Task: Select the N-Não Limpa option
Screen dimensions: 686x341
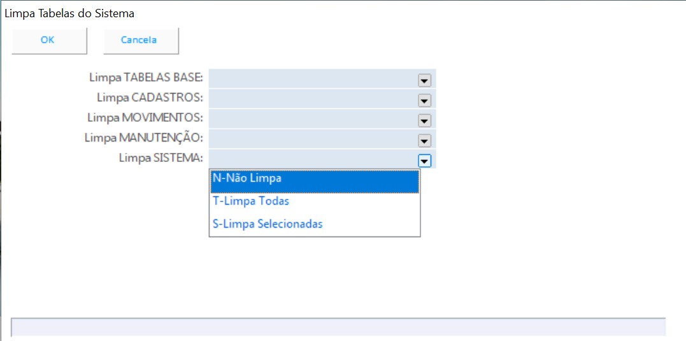Action: [314, 179]
